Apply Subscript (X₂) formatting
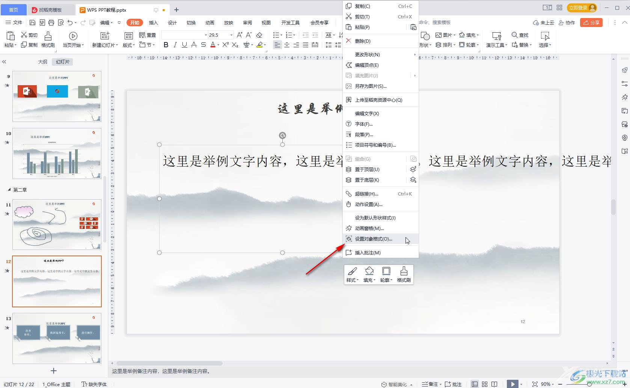The height and width of the screenshot is (388, 630). pos(235,45)
